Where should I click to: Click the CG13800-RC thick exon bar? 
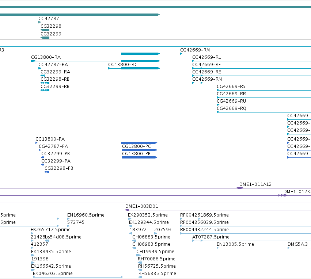[x=140, y=68]
